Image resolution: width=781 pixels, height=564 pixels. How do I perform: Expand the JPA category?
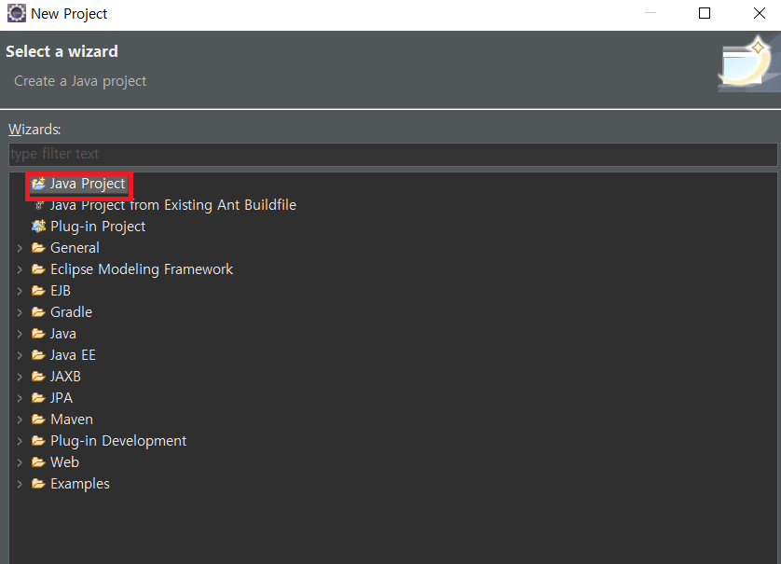coord(20,398)
